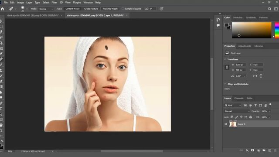Select the Pen tool
Screen dimensions: 279x157
(1, 103)
